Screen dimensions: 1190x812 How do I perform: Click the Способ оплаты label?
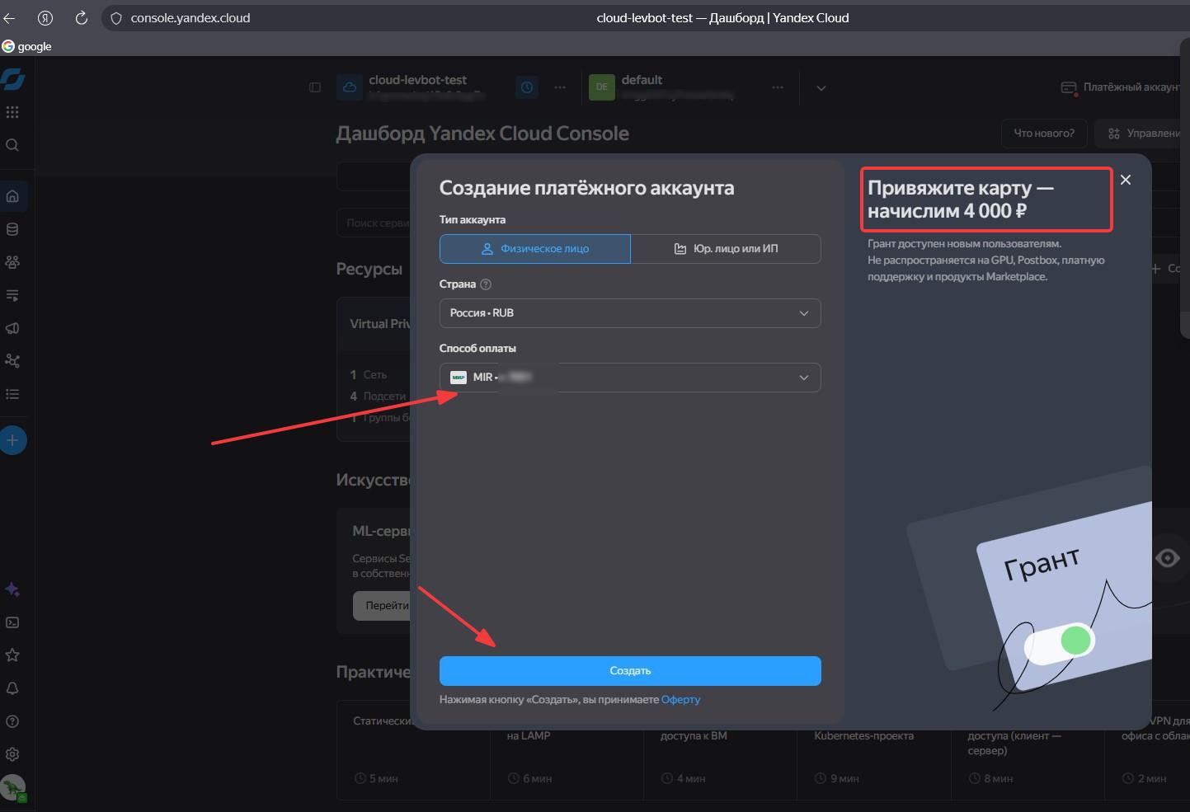point(477,349)
